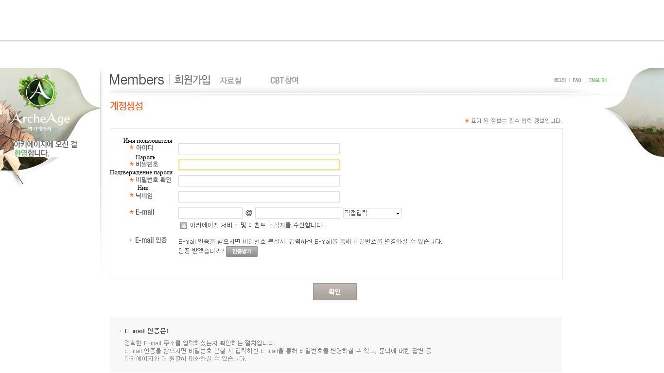Switch language via ENGLISH link

pos(598,81)
